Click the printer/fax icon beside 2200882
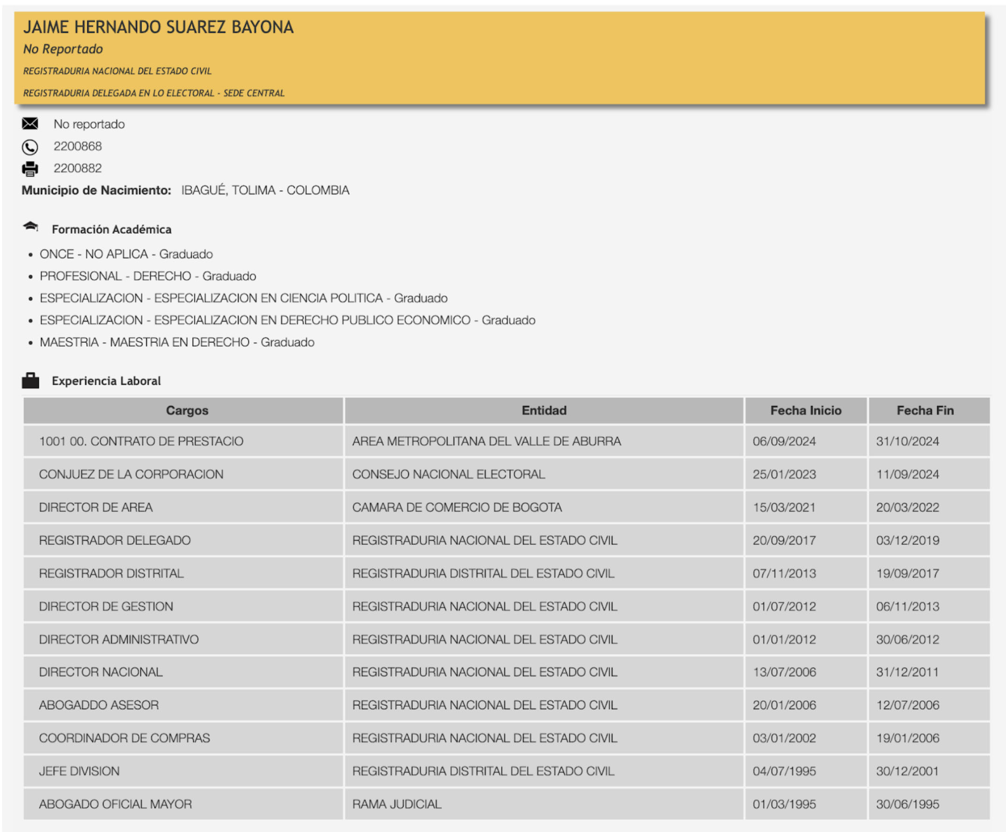The height and width of the screenshot is (832, 1006). pos(30,168)
